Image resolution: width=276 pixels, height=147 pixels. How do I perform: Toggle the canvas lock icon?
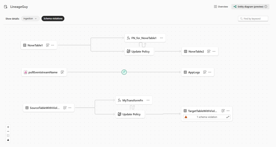8,140
